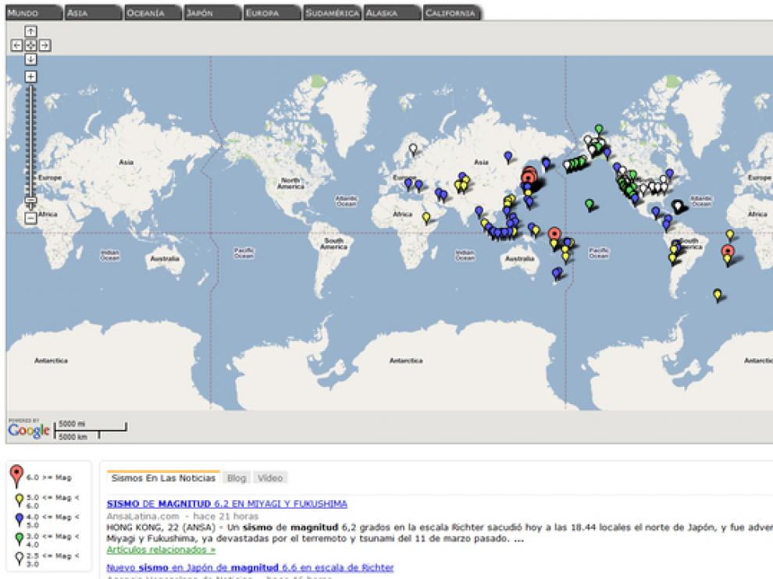Click the center/reset map position button
Image resolution: width=773 pixels, height=579 pixels.
pos(30,45)
